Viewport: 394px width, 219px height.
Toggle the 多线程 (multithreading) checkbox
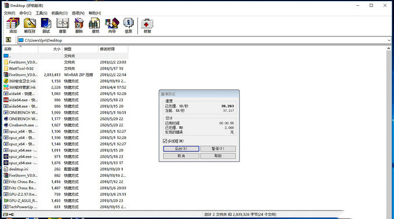coord(165,141)
